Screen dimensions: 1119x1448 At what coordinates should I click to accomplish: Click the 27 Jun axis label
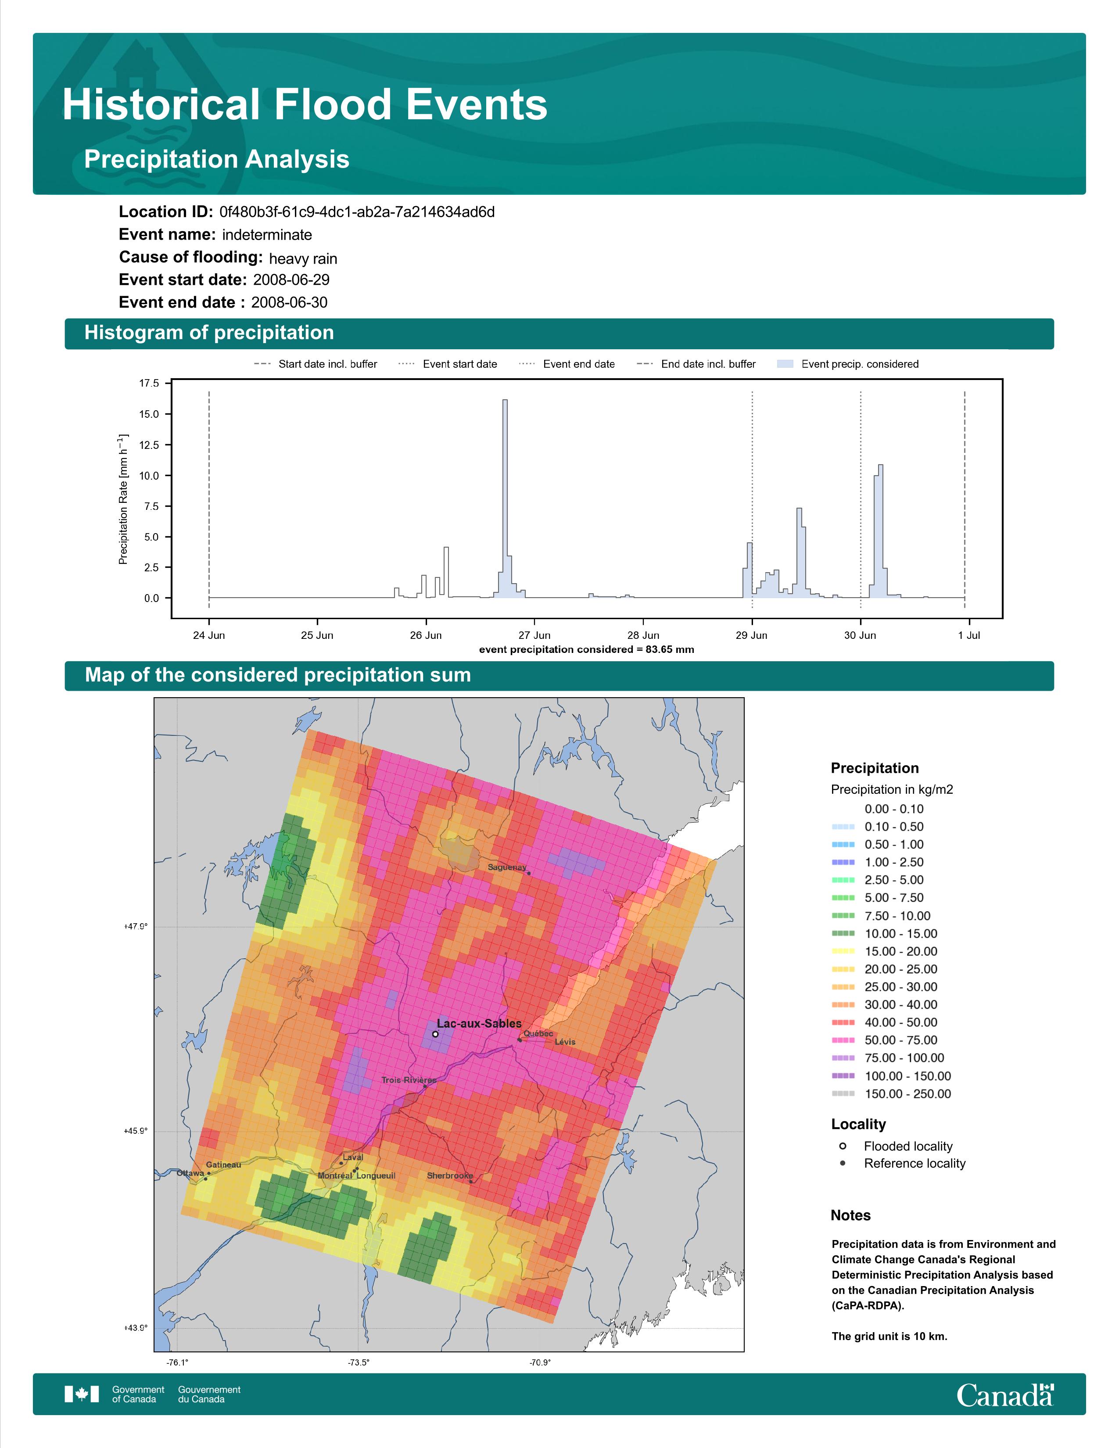[534, 635]
